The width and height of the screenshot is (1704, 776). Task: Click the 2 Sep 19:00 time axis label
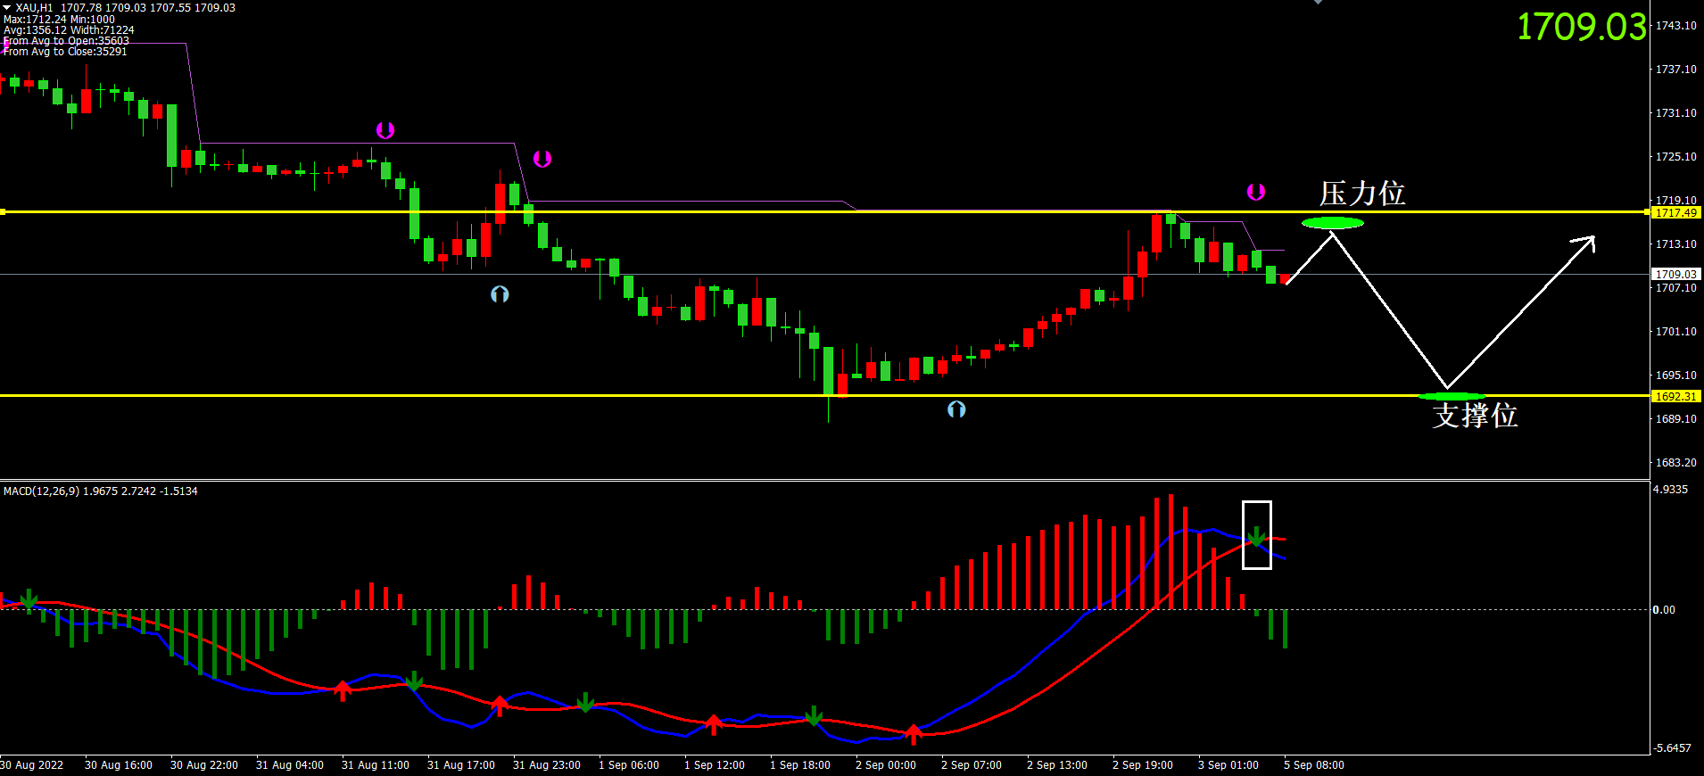click(x=1142, y=765)
